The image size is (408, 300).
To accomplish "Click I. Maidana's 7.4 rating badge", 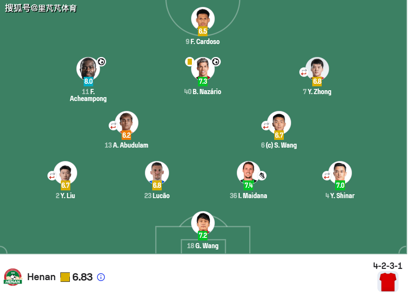I will 248,185.
